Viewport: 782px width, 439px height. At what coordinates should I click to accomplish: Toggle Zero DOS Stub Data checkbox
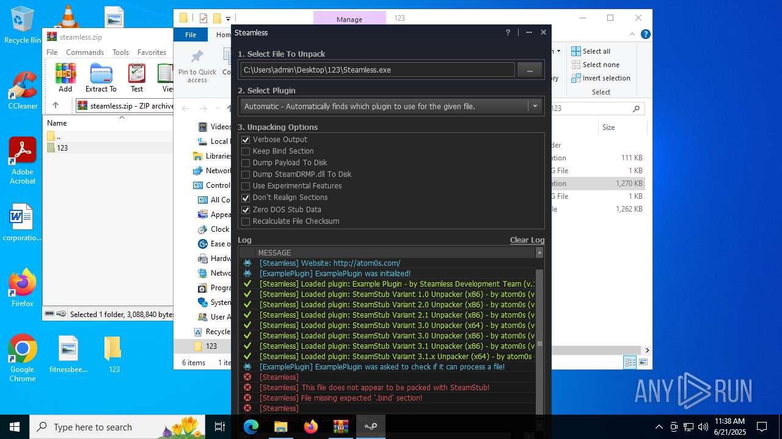(246, 210)
